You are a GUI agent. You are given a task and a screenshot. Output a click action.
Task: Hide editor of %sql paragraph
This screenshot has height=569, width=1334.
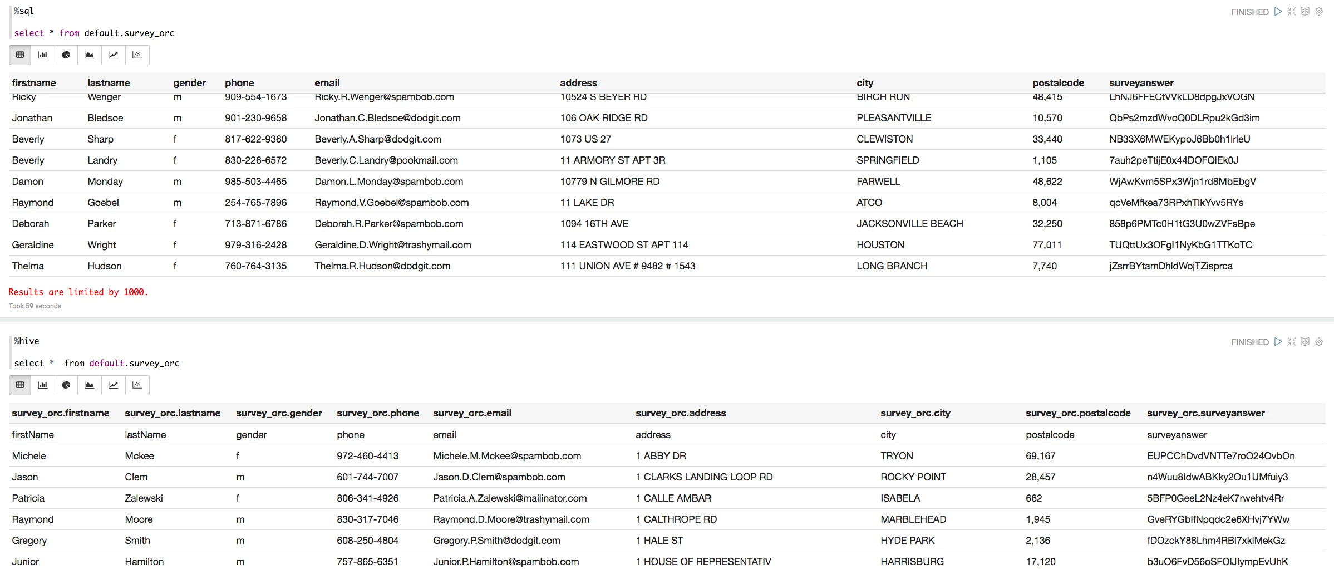click(x=1292, y=12)
